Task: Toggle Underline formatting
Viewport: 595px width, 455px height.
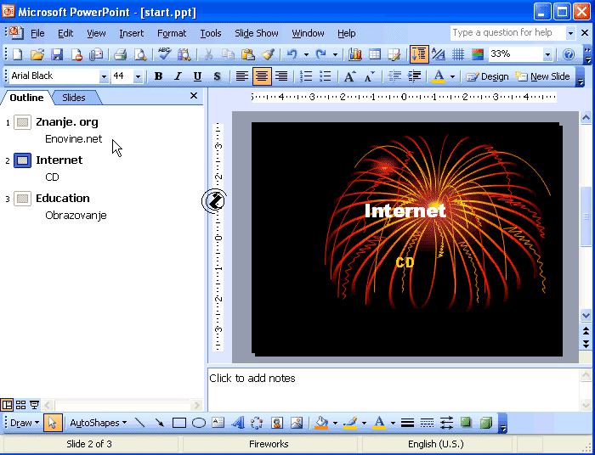Action: click(197, 76)
